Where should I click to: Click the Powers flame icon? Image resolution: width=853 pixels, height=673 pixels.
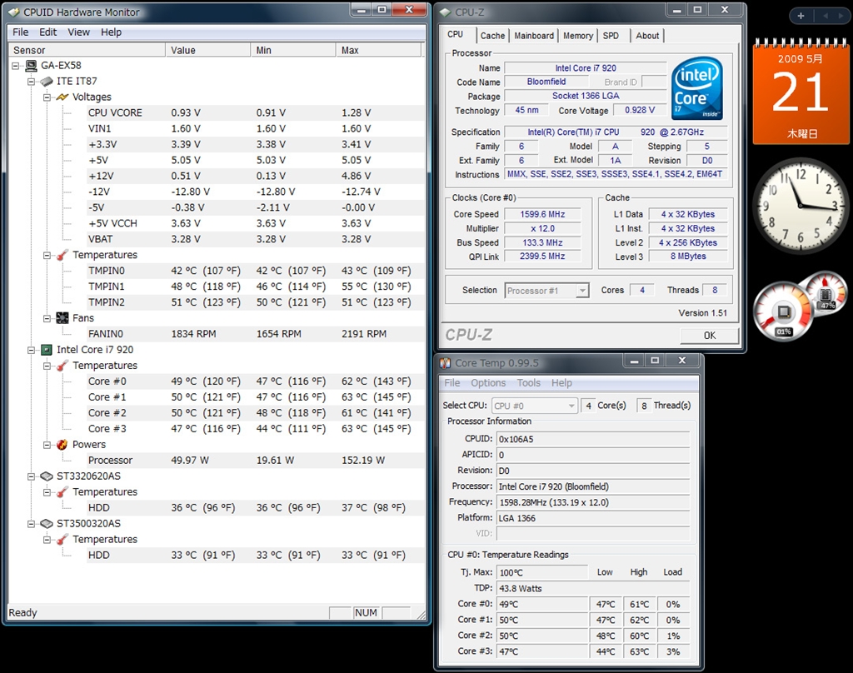(62, 445)
